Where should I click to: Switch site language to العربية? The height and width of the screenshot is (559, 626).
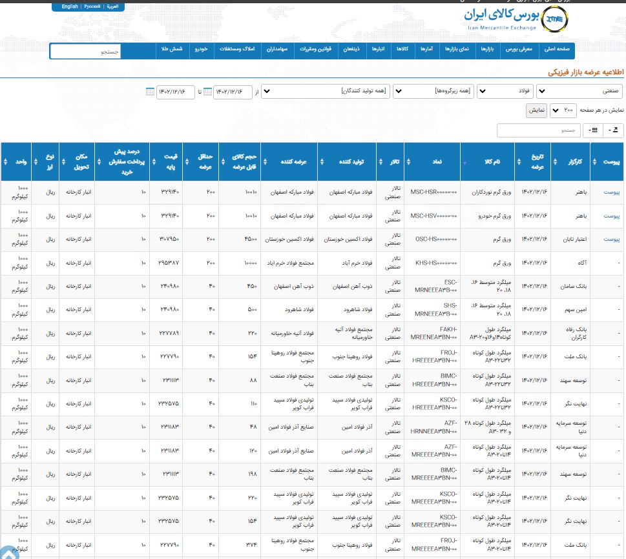point(112,6)
